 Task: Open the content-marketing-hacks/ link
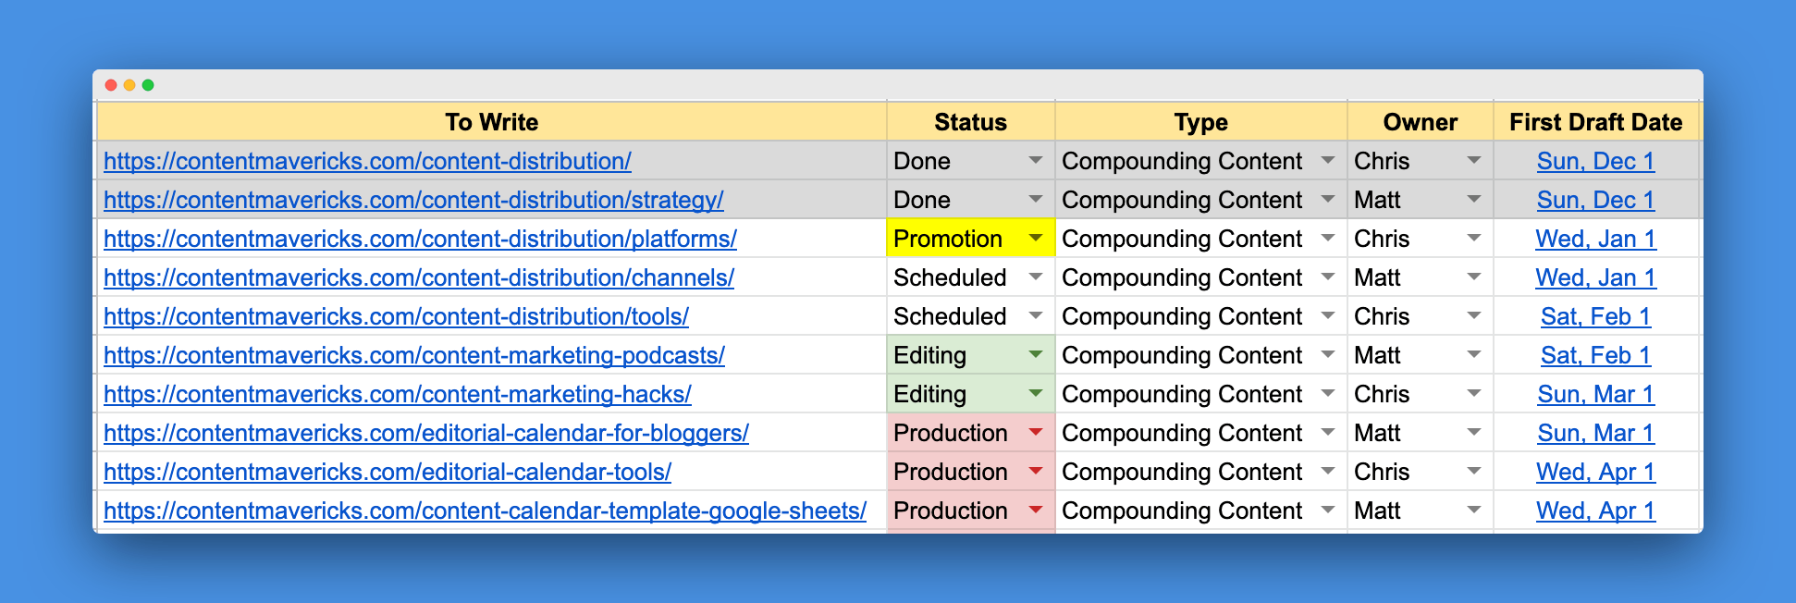398,394
